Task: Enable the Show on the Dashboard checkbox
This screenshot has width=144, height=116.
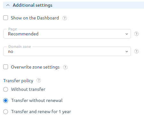Action: click(x=5, y=18)
